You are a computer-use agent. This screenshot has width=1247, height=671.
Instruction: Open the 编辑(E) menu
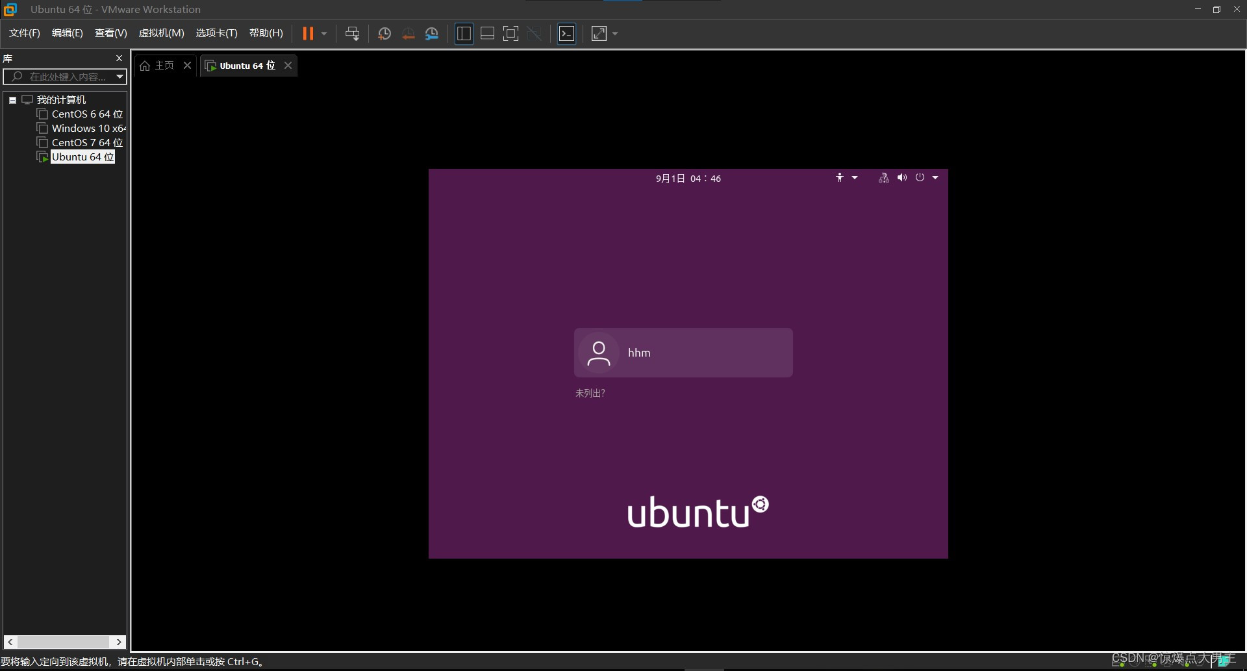pos(68,33)
